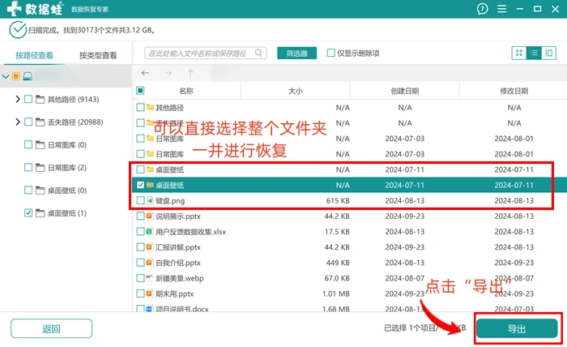Image resolution: width=567 pixels, height=347 pixels.
Task: Select the 日常图库 (0) tree item
Action: (x=67, y=145)
